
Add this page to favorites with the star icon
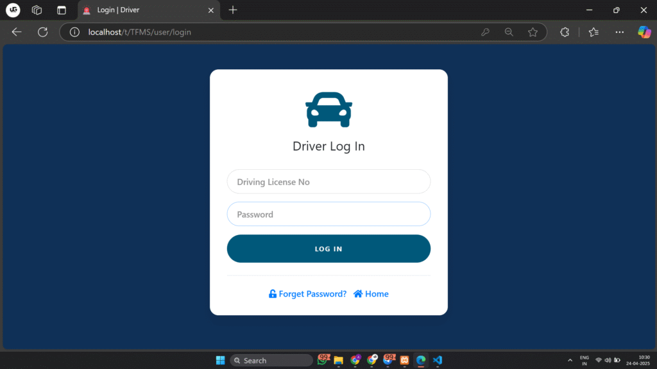(x=533, y=32)
